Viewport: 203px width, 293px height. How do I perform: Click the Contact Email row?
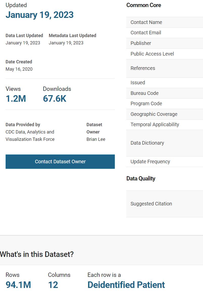coord(146,33)
